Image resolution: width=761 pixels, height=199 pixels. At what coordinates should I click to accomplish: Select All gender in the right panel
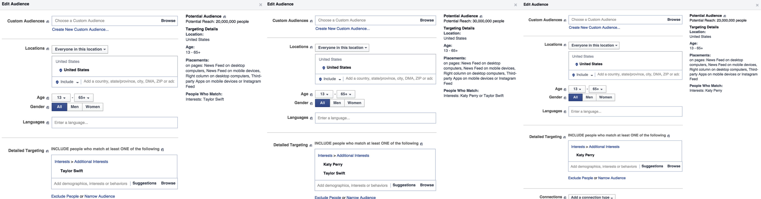(x=575, y=97)
